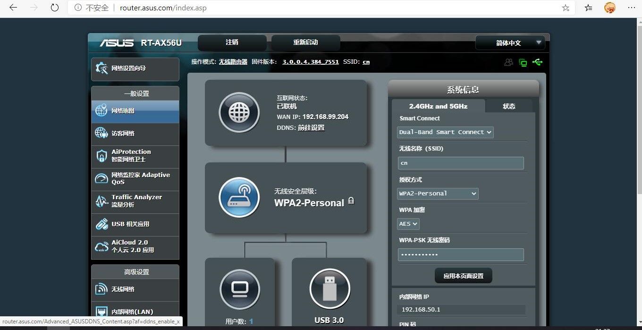Click the internet globe status icon
This screenshot has width=642, height=330.
pyautogui.click(x=239, y=112)
